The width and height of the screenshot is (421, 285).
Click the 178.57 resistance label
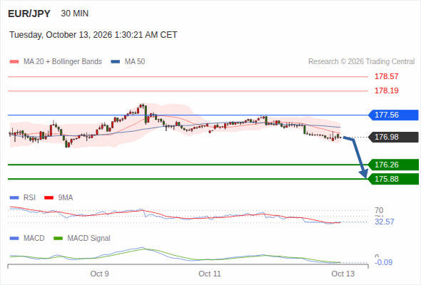click(x=386, y=76)
